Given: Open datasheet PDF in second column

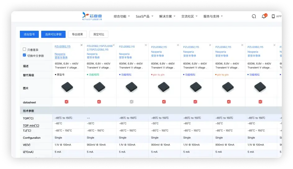Looking at the screenshot, I should tap(99, 102).
